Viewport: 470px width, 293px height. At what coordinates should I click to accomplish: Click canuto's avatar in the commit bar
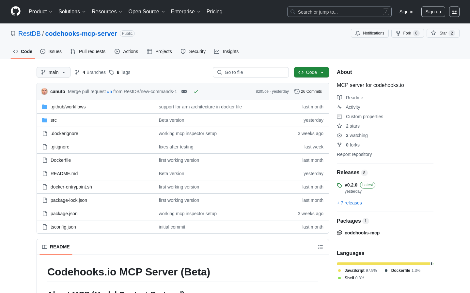click(44, 91)
